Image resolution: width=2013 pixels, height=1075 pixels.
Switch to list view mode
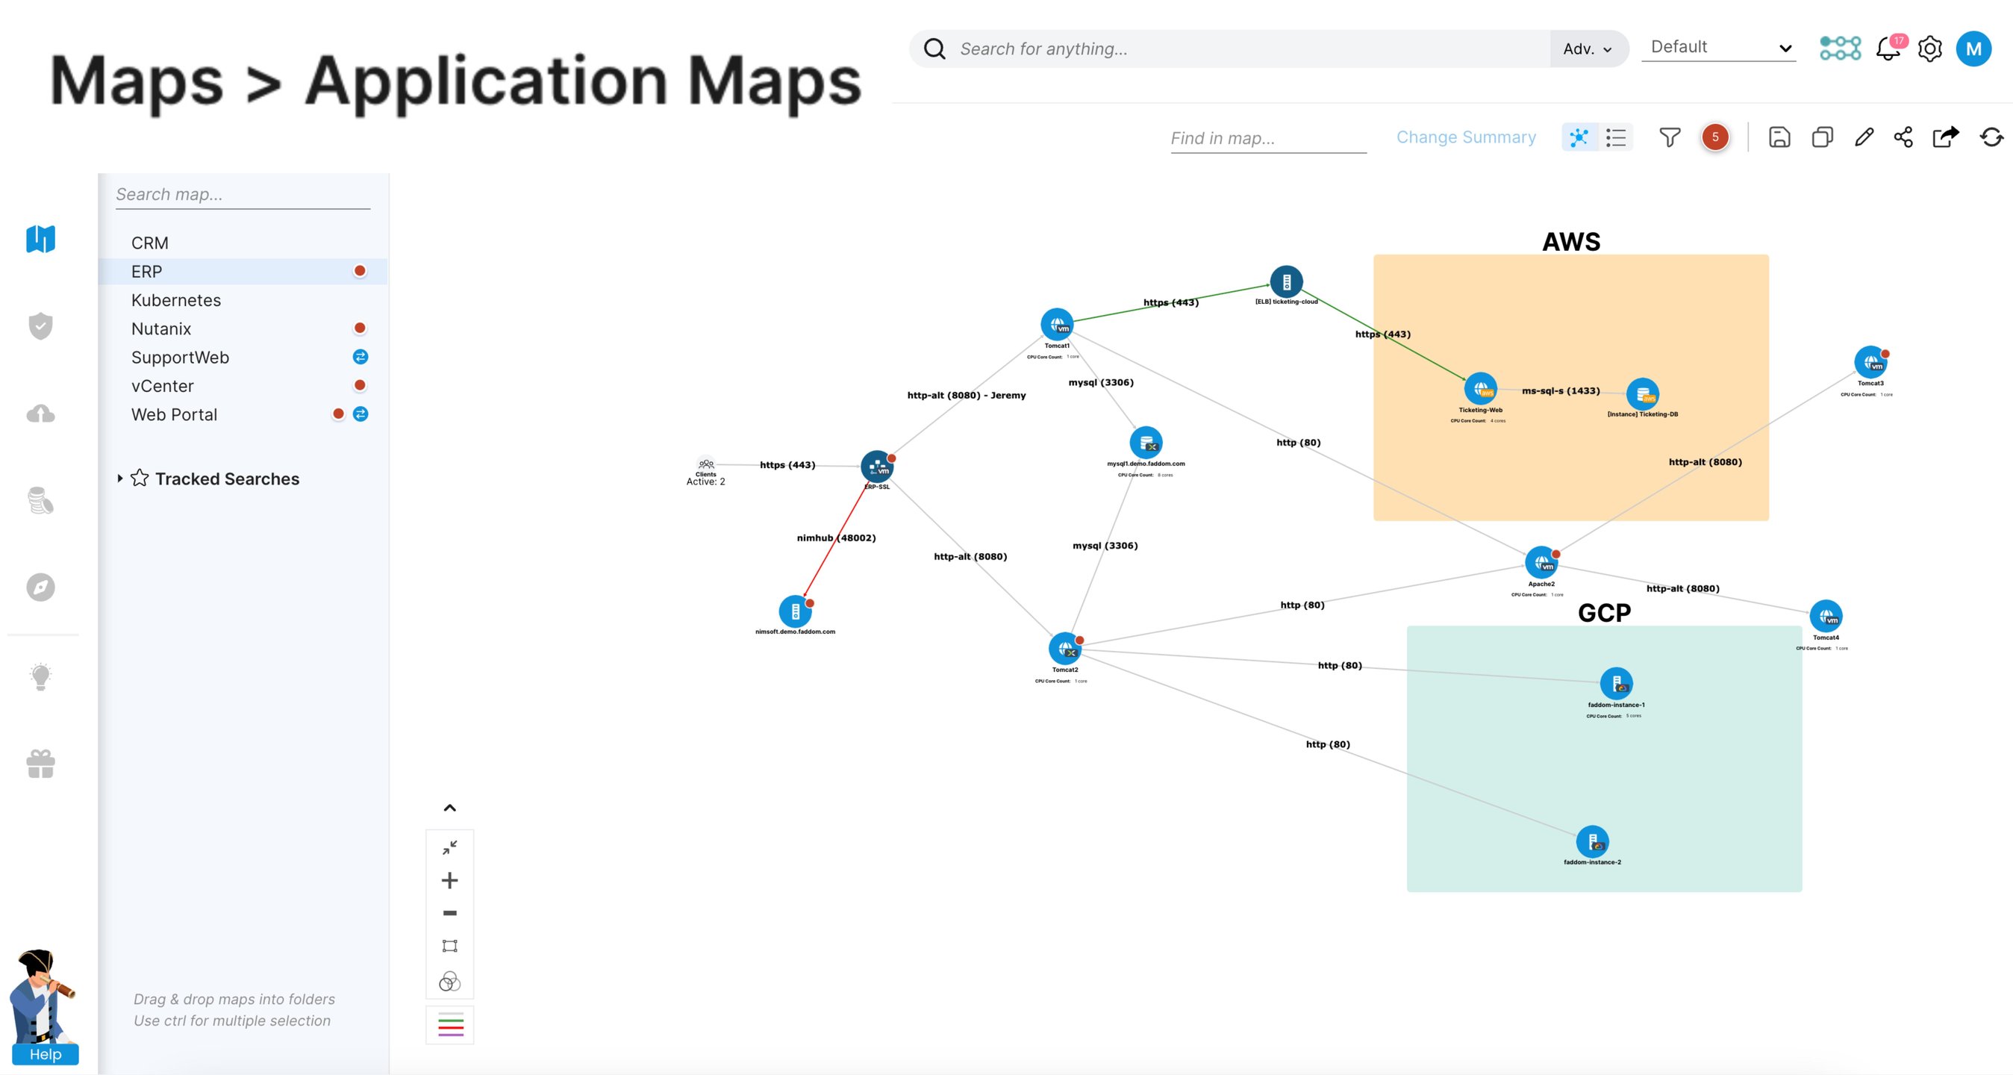(1615, 137)
